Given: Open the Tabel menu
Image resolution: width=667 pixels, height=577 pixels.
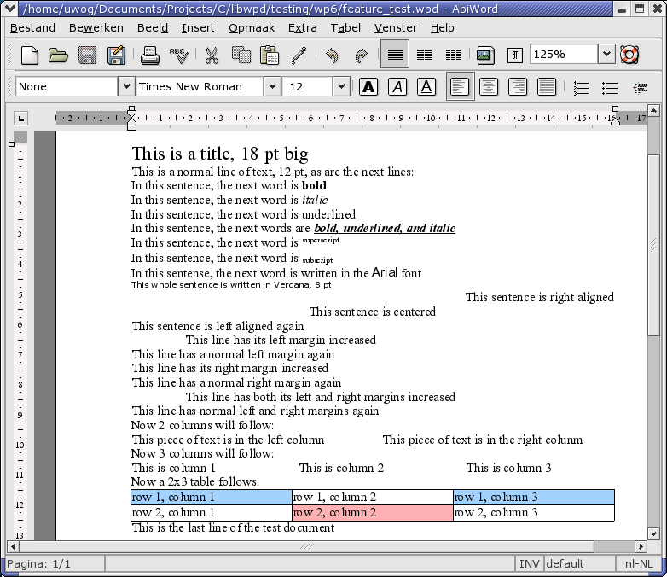Looking at the screenshot, I should point(345,27).
